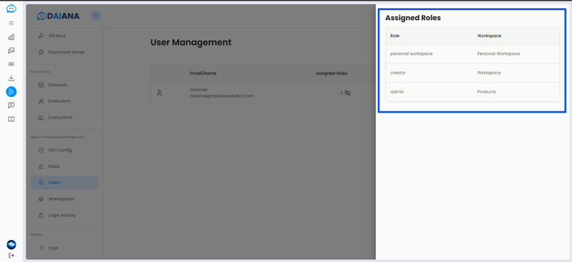
Task: Hide assigned roles using crossed-eye icon
Action: click(347, 93)
